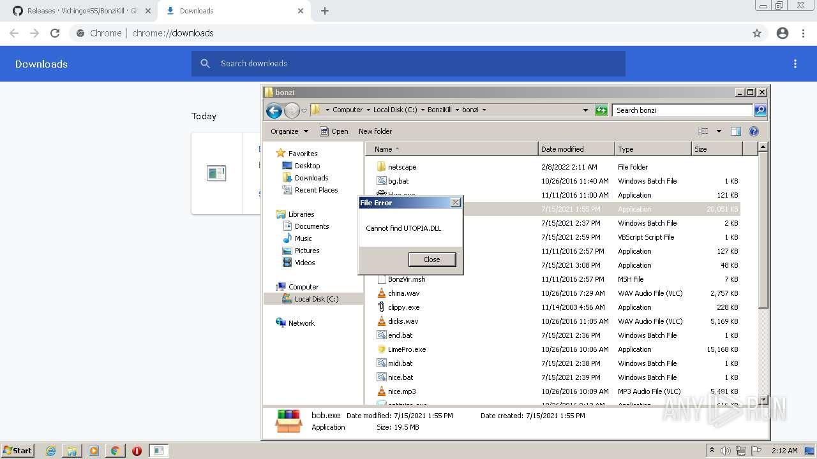
Task: Open Downloads page more actions menu
Action: coord(795,64)
